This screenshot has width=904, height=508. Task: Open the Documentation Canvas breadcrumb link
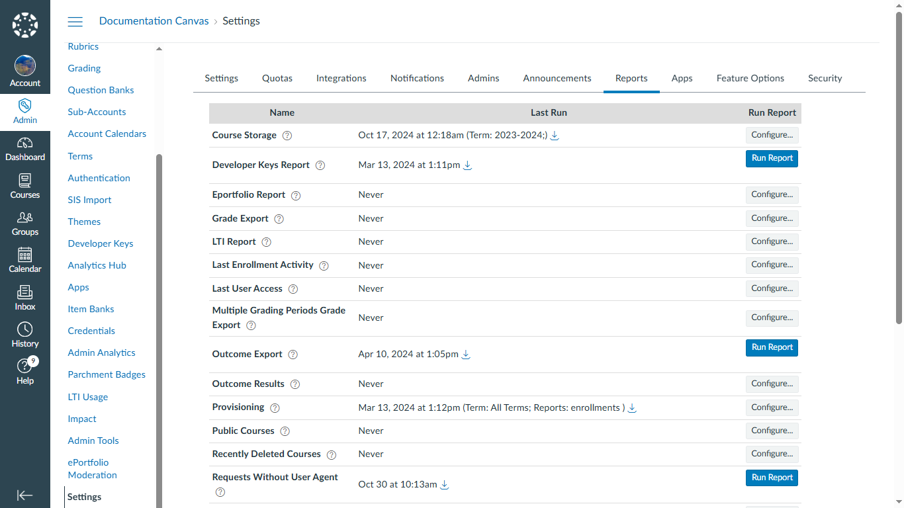click(154, 21)
